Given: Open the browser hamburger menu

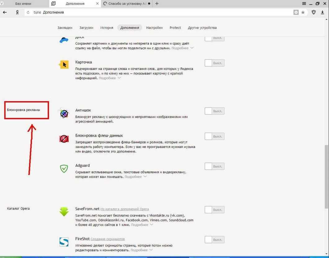Looking at the screenshot, I should coord(304,3).
